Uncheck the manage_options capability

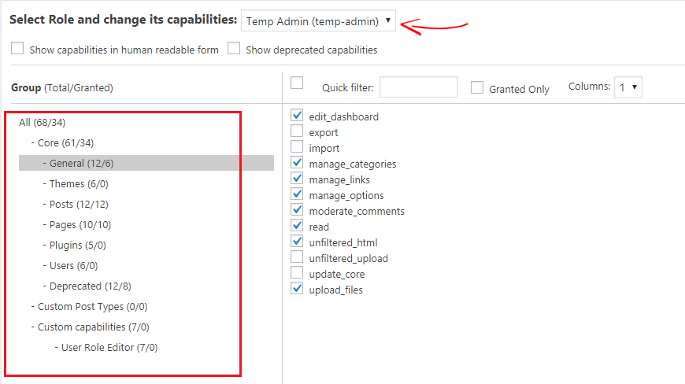point(297,195)
